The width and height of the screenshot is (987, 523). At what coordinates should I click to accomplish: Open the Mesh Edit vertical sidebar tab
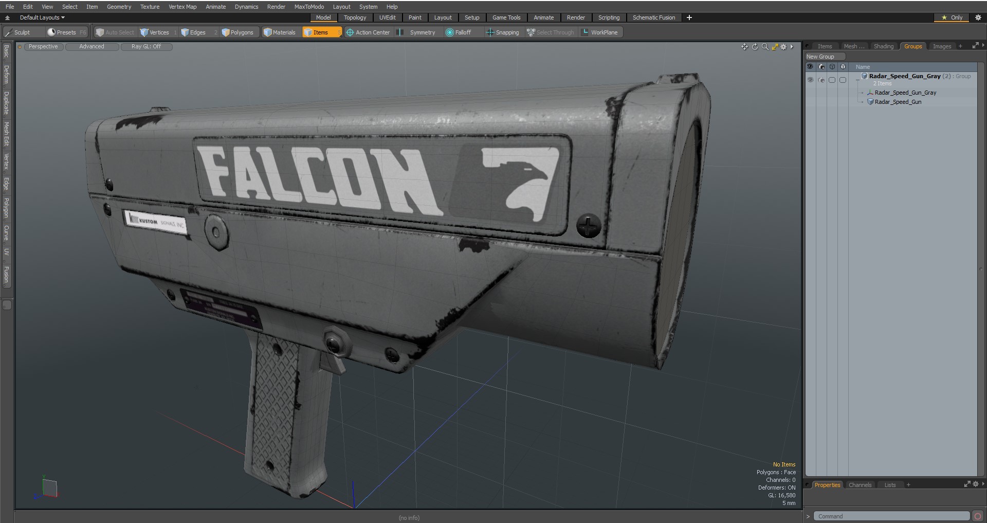coord(7,134)
